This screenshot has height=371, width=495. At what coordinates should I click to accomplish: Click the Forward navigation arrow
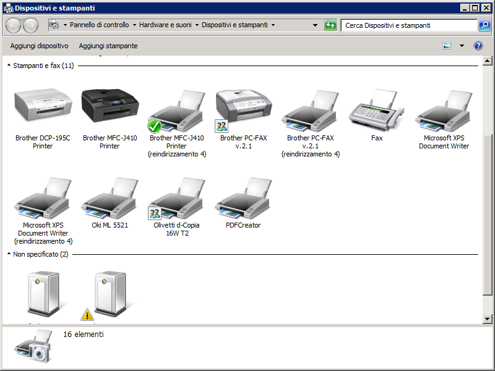[x=30, y=25]
